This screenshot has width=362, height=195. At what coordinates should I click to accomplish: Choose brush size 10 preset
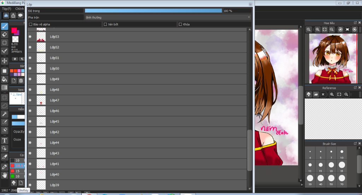tap(342, 153)
